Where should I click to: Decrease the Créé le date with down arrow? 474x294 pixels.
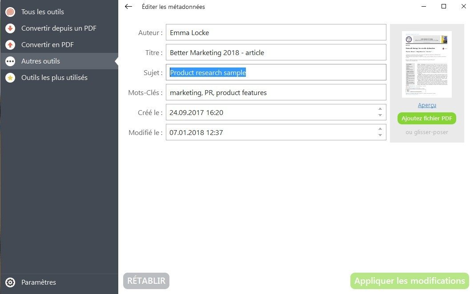coord(380,115)
